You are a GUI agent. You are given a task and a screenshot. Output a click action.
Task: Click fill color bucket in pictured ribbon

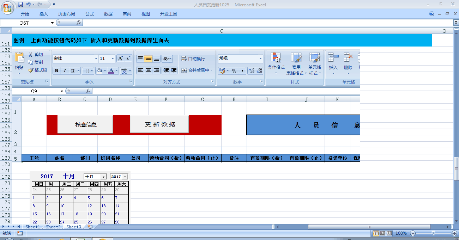coord(99,71)
